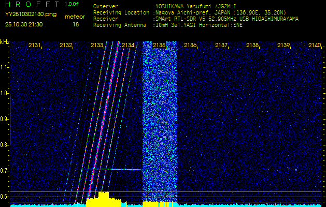Select the 2137 time axis label
326x207 pixels.
[x=221, y=46]
